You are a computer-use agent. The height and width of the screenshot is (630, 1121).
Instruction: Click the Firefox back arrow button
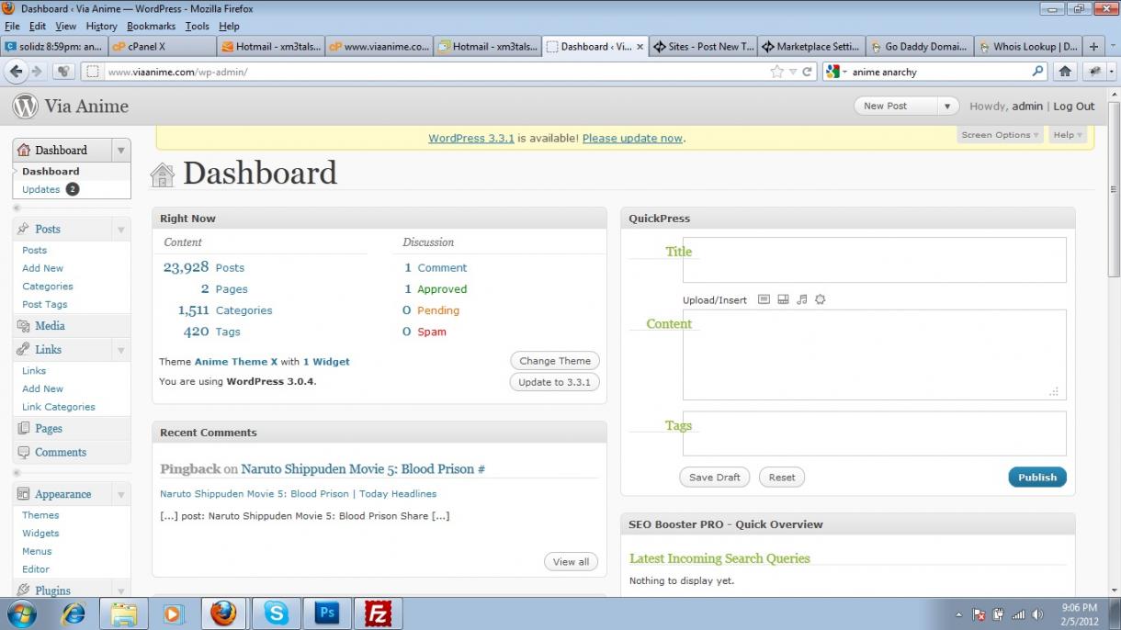pos(17,72)
